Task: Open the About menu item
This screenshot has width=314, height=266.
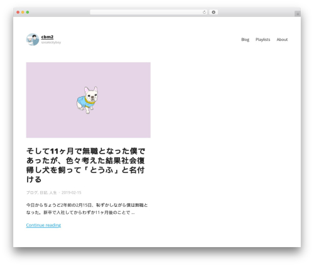Action: coord(282,40)
